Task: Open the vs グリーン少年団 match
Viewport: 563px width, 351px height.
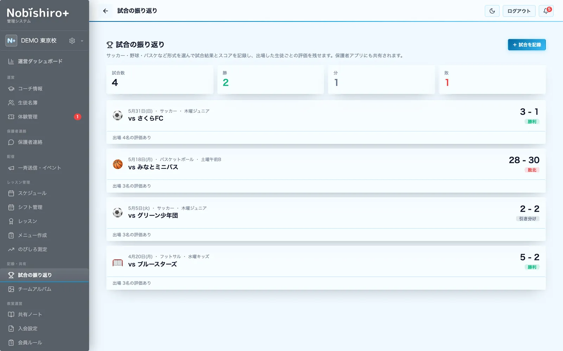Action: click(x=326, y=219)
